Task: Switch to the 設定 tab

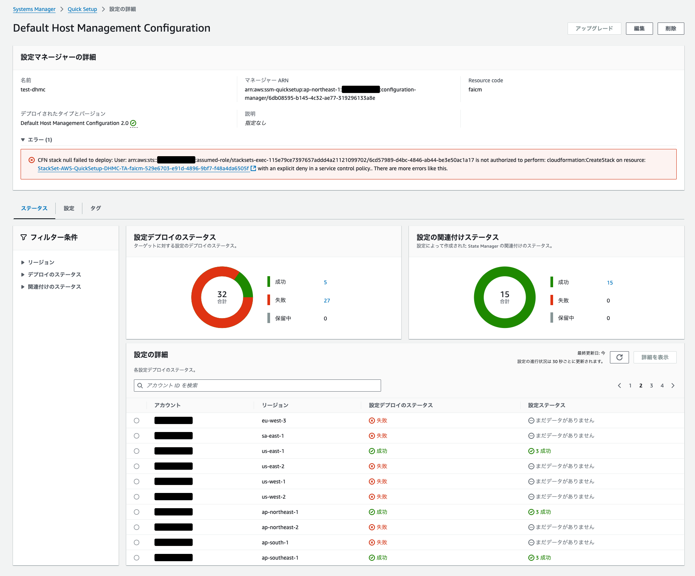Action: click(x=69, y=208)
